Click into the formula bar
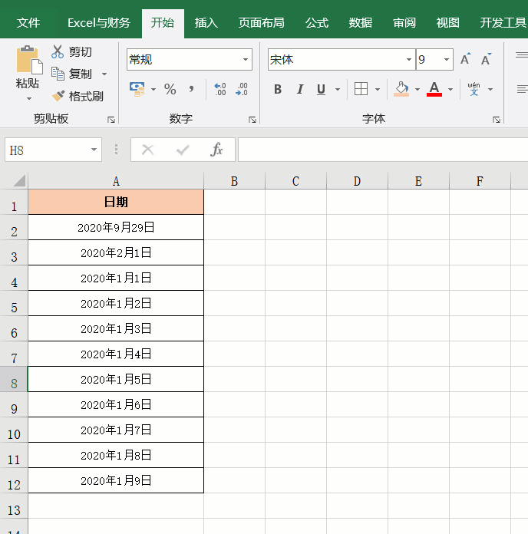This screenshot has height=534, width=528. click(383, 150)
